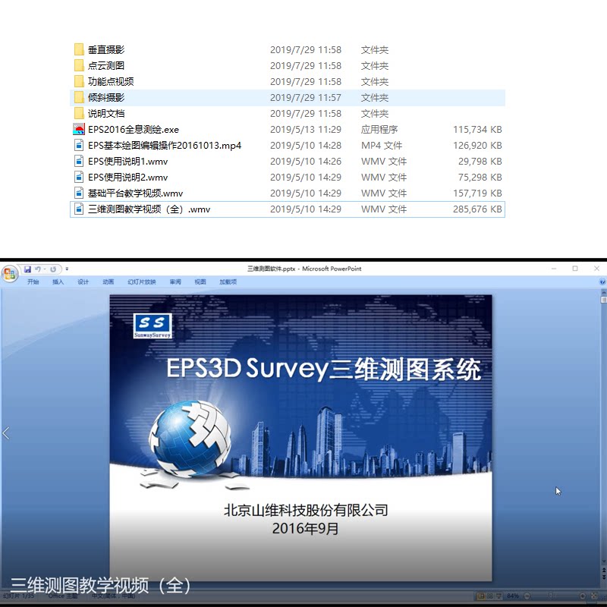Click the 2019/7/29 11:57 date cell

click(306, 98)
